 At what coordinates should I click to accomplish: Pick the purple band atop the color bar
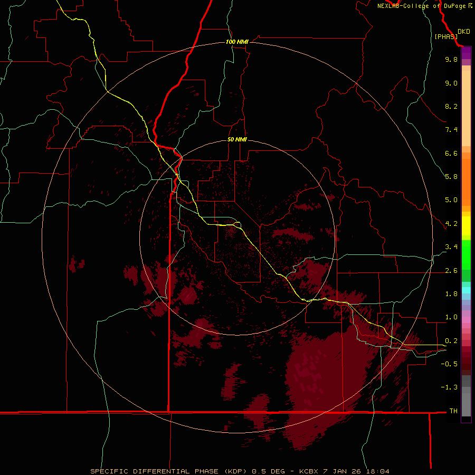466,53
